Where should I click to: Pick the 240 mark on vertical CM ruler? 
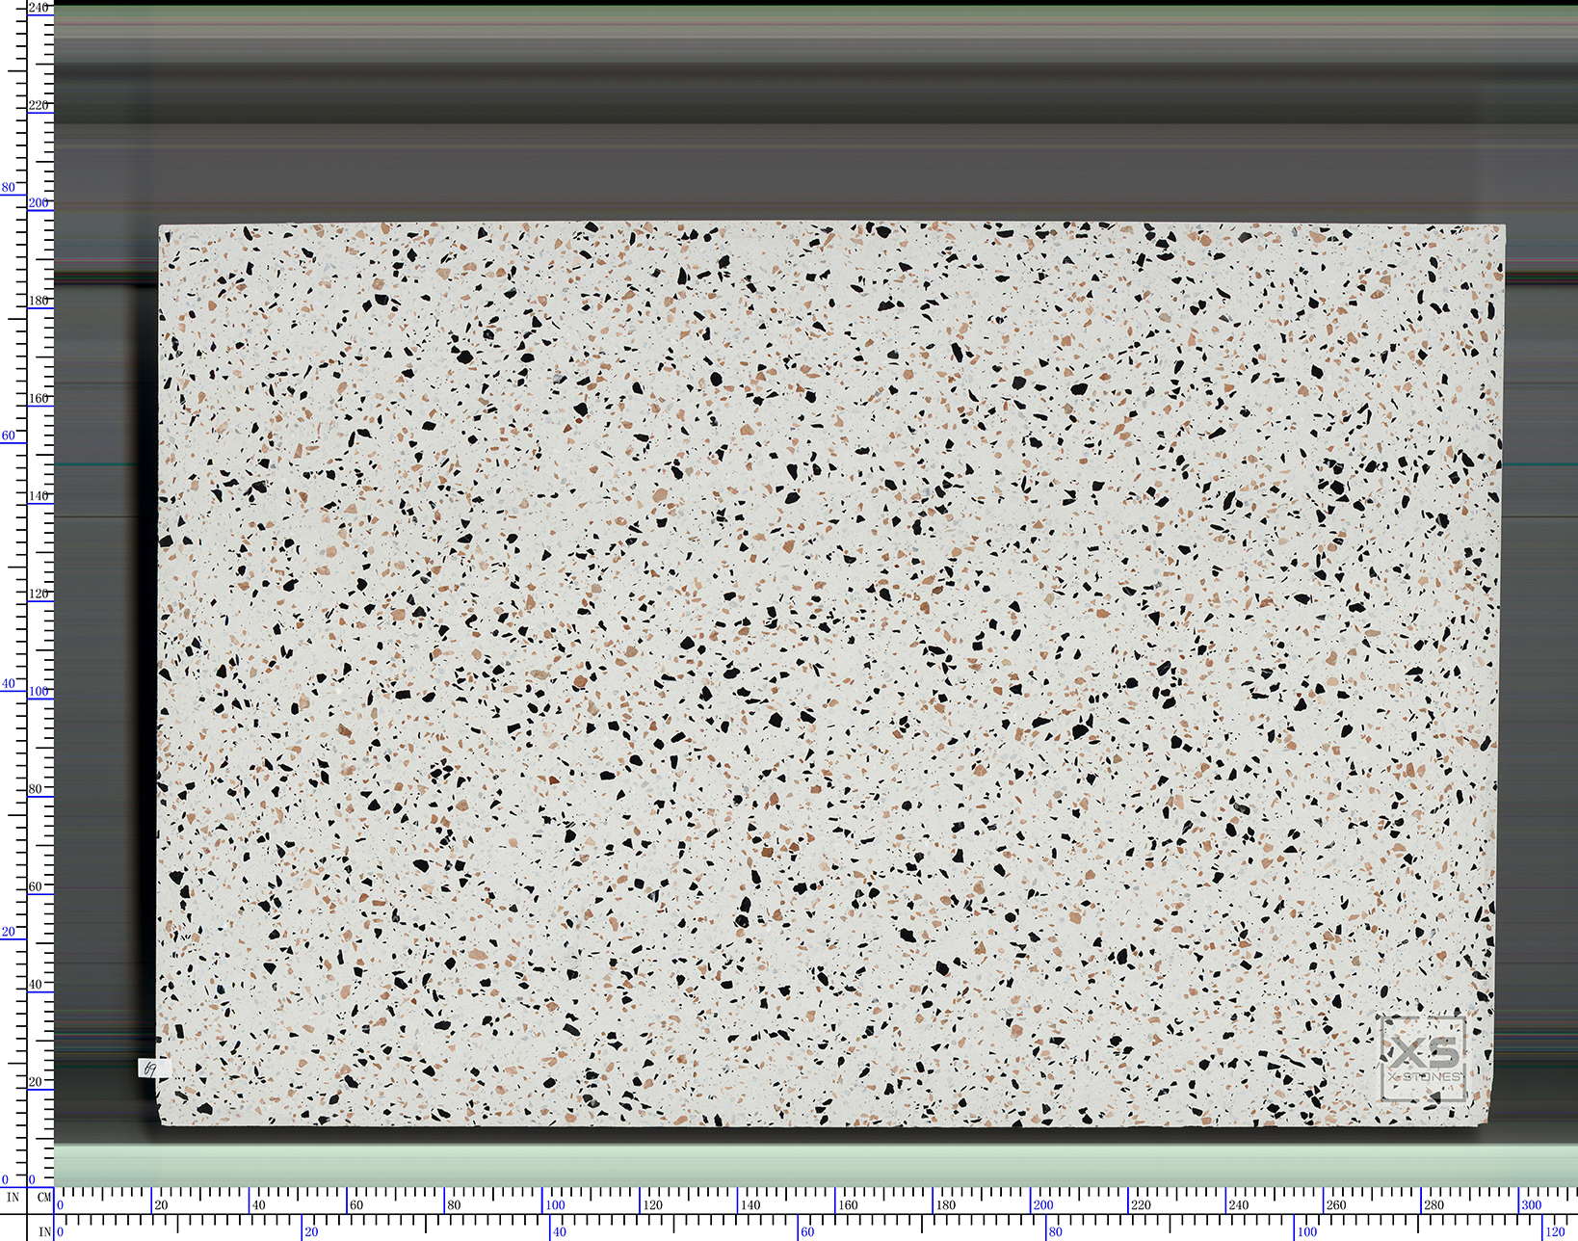39,8
